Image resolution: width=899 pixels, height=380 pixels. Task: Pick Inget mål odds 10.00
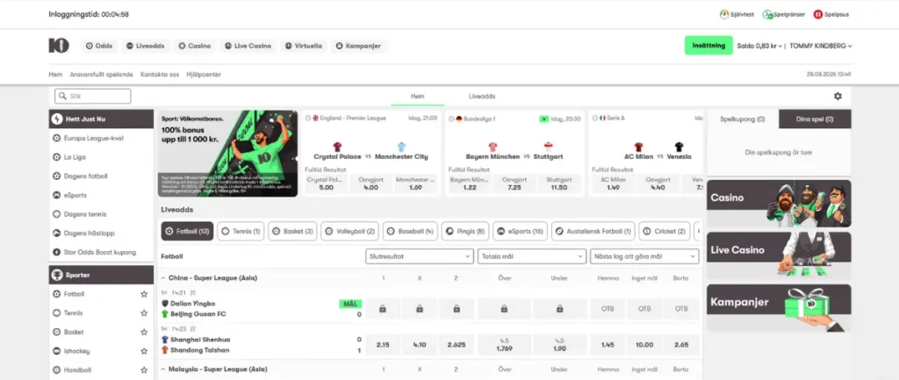tap(644, 345)
